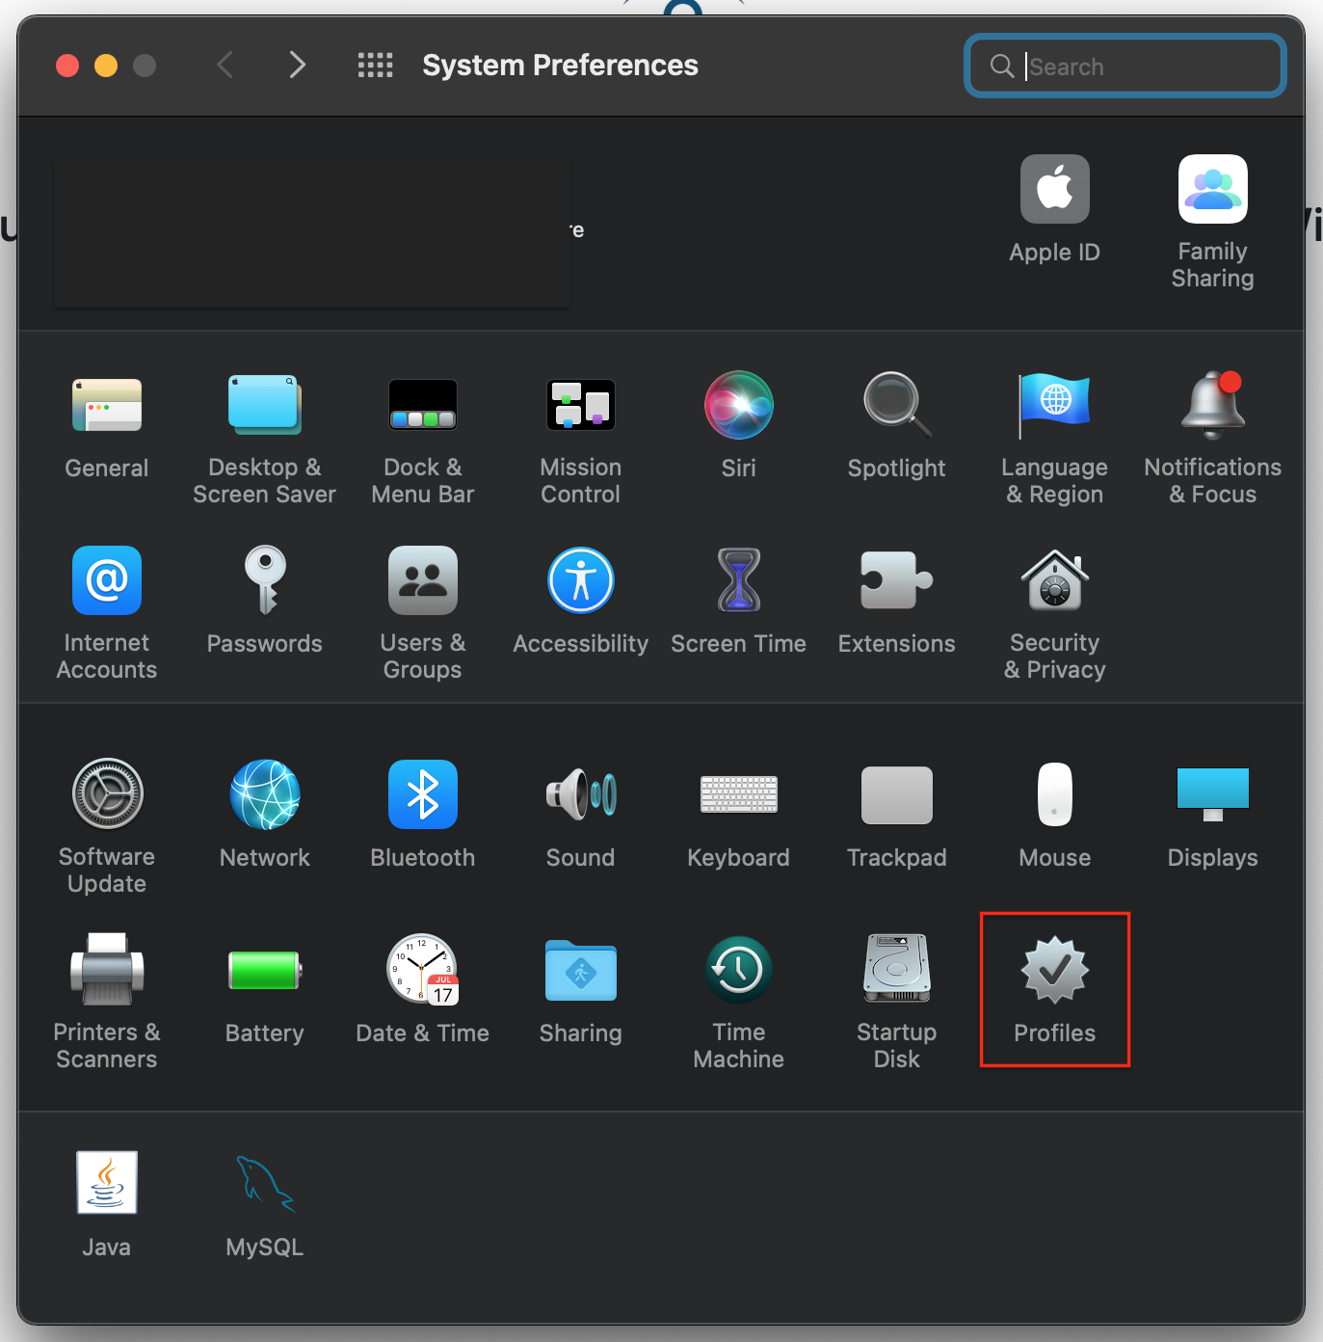Image resolution: width=1323 pixels, height=1342 pixels.
Task: Open Internet Accounts pane
Action: tap(107, 580)
